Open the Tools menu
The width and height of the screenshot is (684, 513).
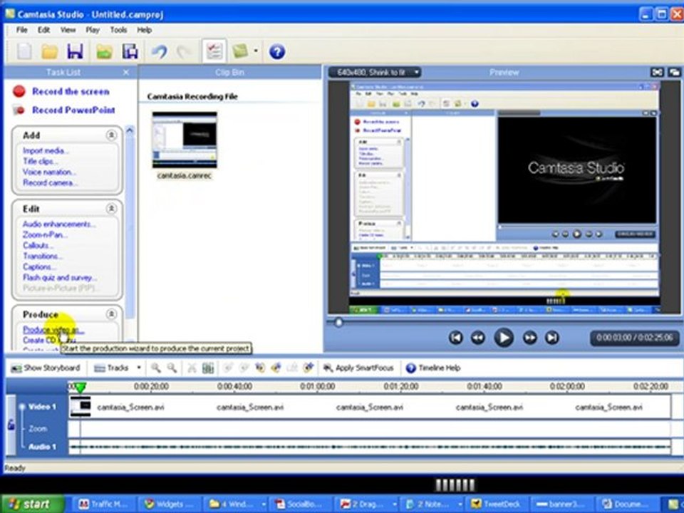(x=118, y=30)
